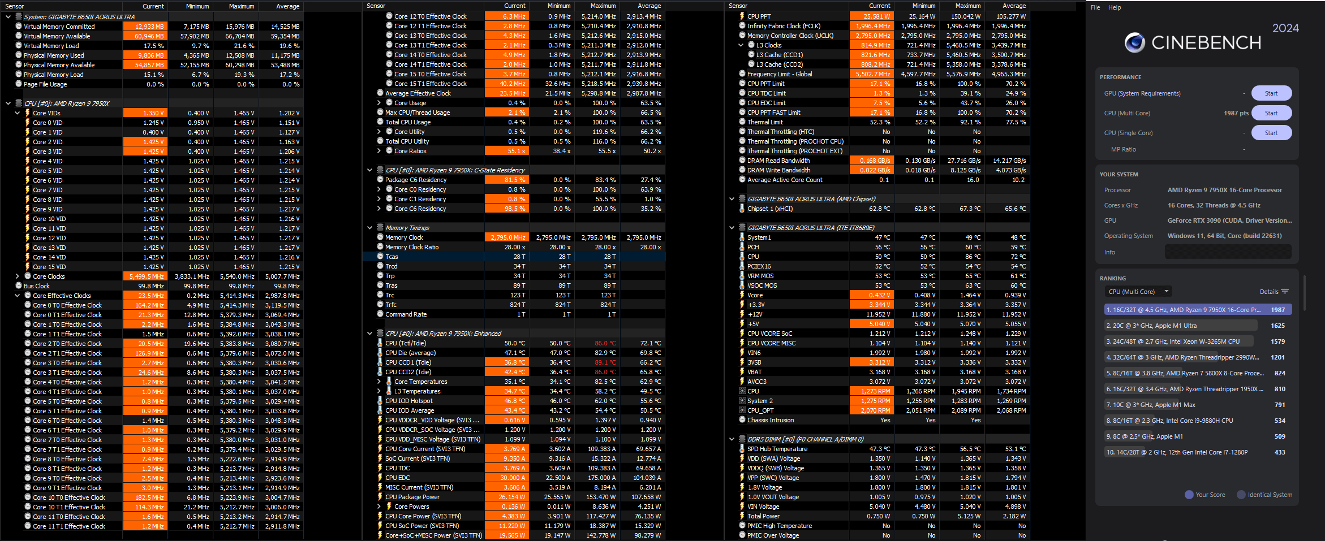This screenshot has height=541, width=1325.
Task: Open the File menu in Cinebench
Action: 1095,7
